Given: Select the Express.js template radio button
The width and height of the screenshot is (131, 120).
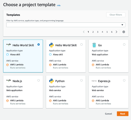Looking at the screenshot, I should point(124,80).
